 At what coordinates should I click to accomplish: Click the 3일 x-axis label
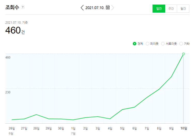tap(98, 128)
